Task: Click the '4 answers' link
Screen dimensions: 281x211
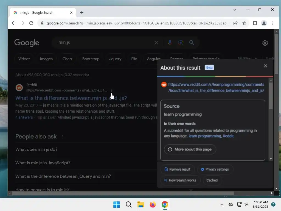Action: click(24, 118)
